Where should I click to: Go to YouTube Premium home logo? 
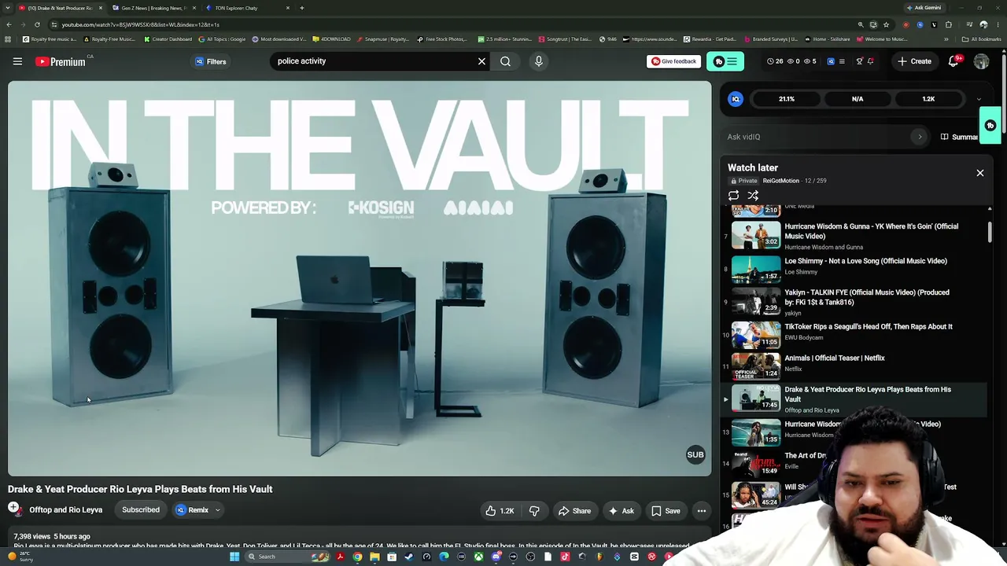click(61, 61)
